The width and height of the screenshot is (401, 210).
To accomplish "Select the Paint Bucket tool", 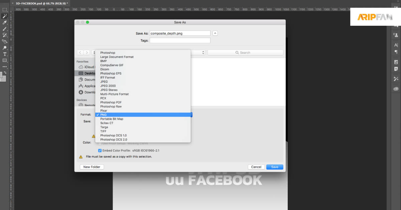I will click(5, 41).
